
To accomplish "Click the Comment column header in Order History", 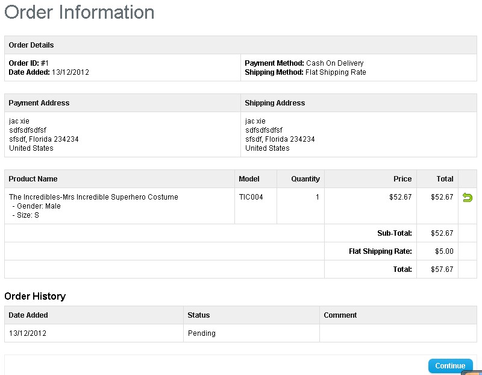I will (x=340, y=315).
